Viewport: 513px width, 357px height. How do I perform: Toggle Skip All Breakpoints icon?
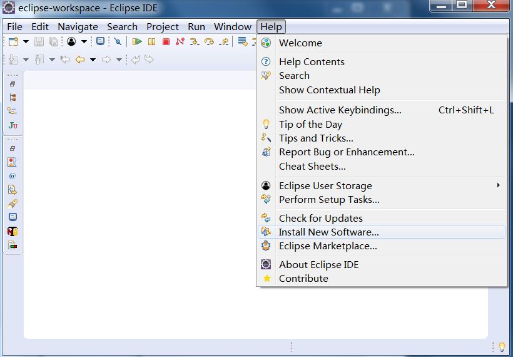118,41
